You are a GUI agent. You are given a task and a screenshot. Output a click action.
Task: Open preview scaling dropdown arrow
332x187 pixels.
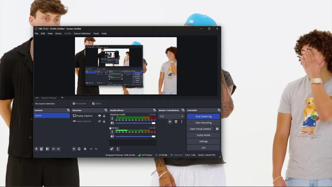pyautogui.click(x=62, y=98)
